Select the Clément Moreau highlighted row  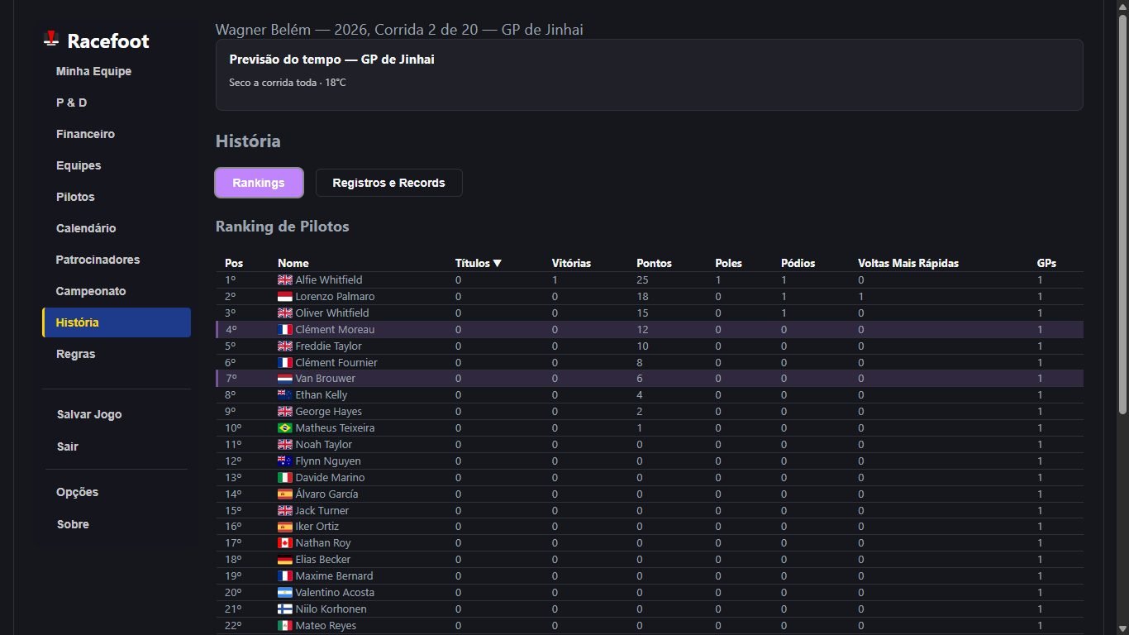(650, 330)
